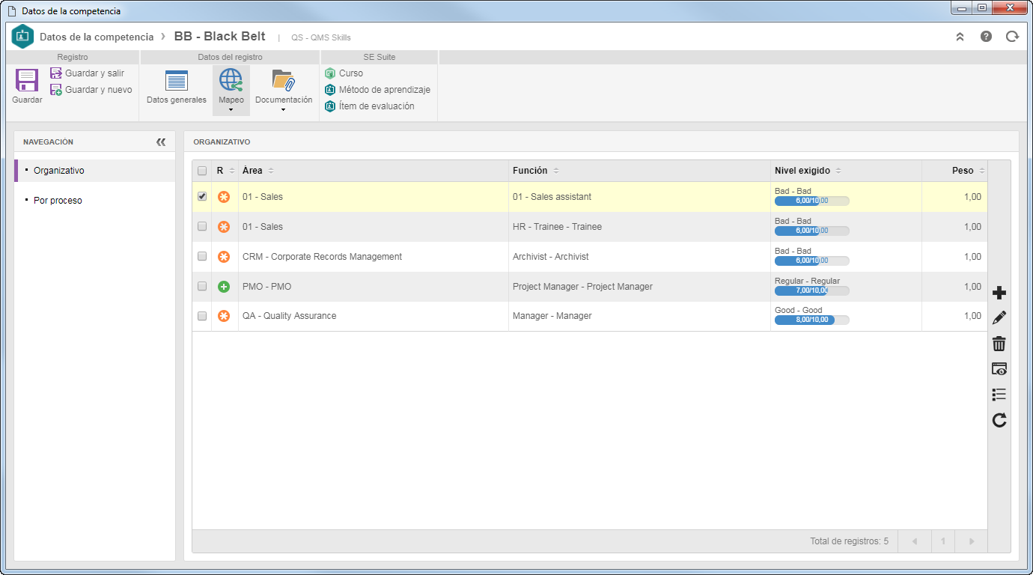Image resolution: width=1033 pixels, height=575 pixels.
Task: Click the refresh icon in header
Action: [1012, 36]
